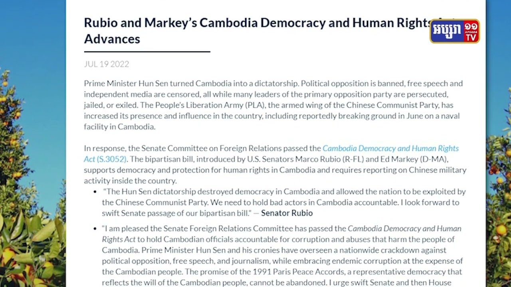
Task: Click the red Khmer numeral in the logo
Action: coord(471,28)
